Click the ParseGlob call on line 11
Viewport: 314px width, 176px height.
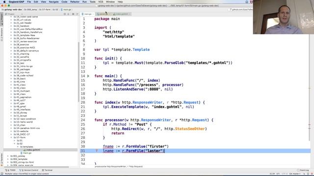tap(174, 63)
